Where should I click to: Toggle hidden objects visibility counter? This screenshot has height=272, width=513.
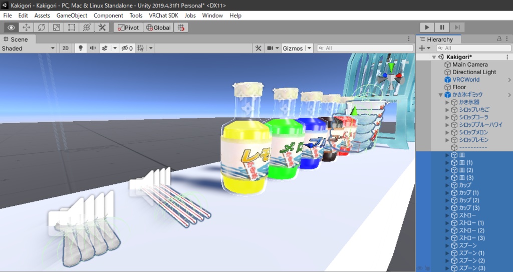tap(127, 48)
